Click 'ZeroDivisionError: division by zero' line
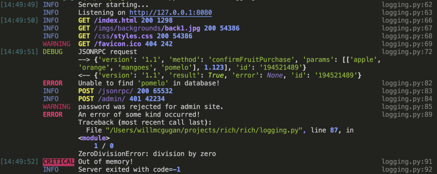The height and width of the screenshot is (174, 437). (147, 154)
